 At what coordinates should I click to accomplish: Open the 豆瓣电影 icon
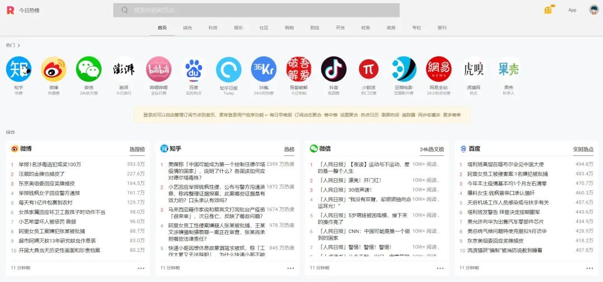point(404,69)
